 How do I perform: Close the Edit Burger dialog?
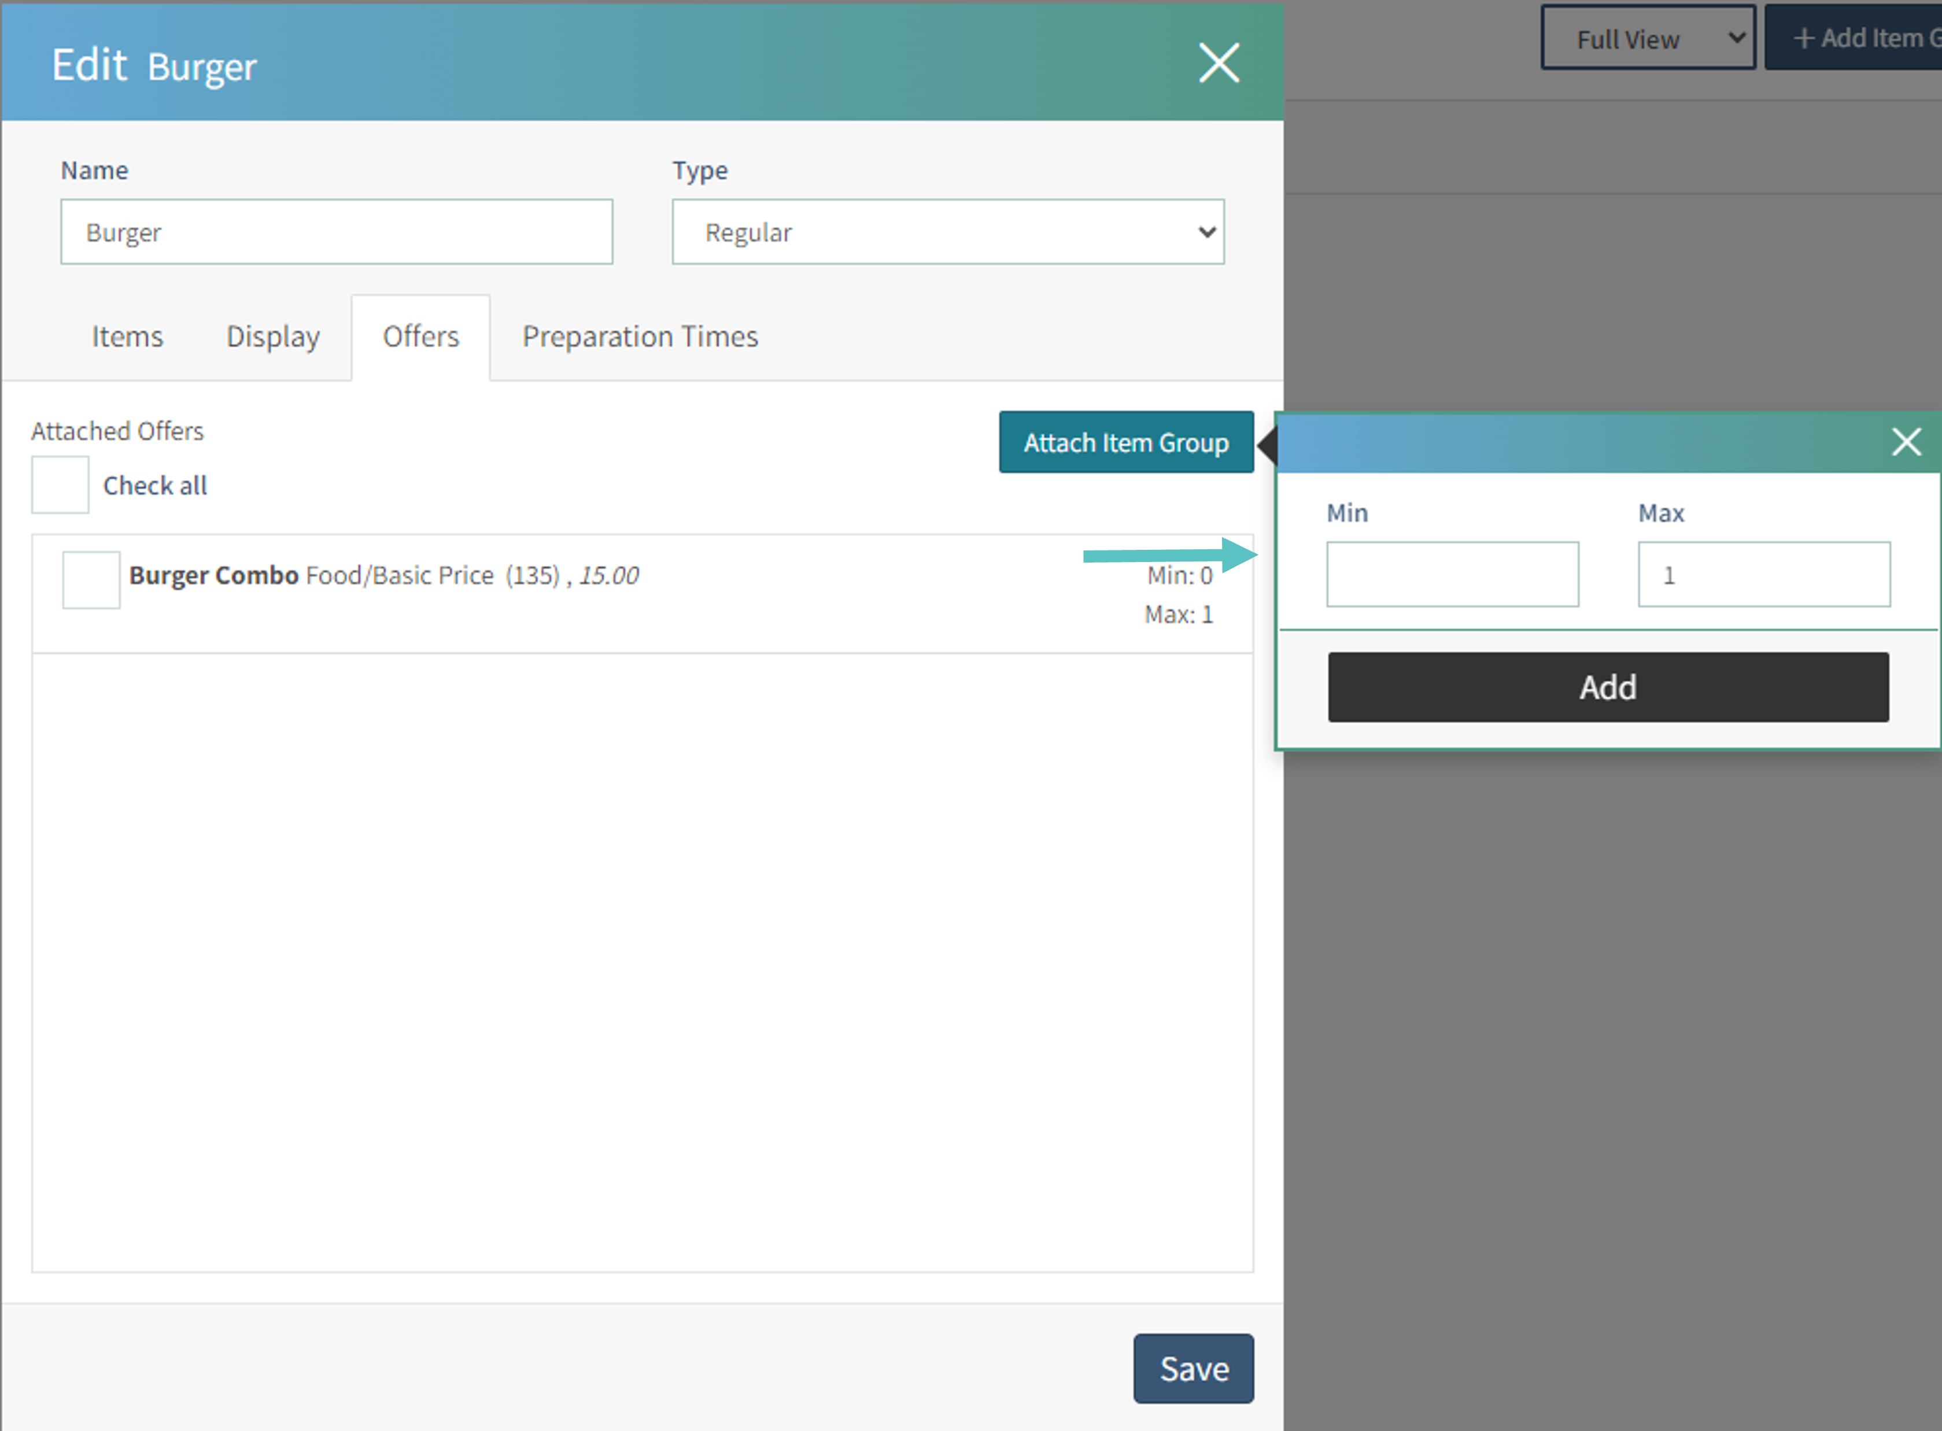pyautogui.click(x=1219, y=63)
